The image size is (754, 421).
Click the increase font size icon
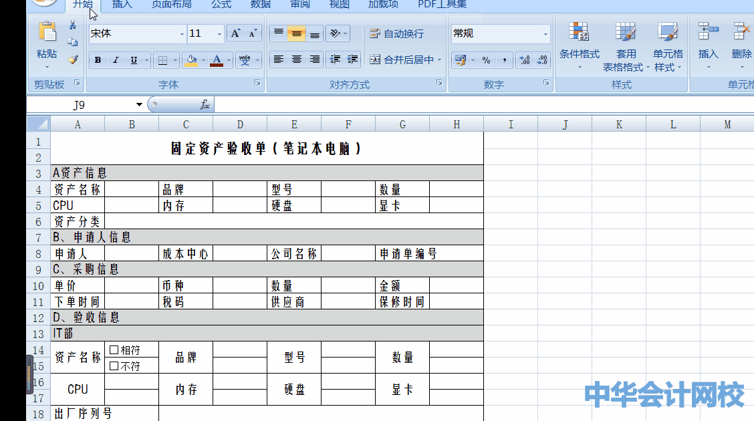[x=235, y=33]
